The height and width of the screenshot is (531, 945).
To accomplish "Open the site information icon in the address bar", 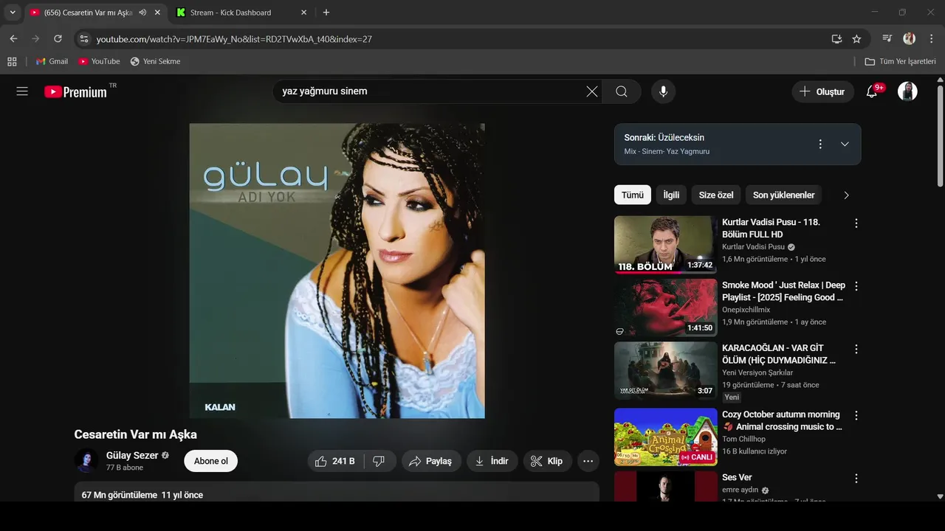I will tap(83, 38).
